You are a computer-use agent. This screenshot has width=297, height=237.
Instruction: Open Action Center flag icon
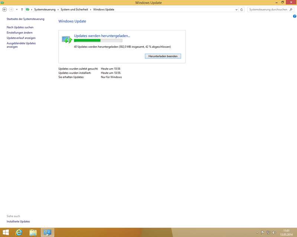click(x=263, y=233)
